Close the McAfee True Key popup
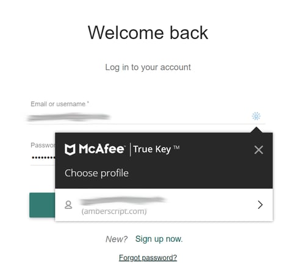Viewport: 305px width, 279px height. coord(259,150)
